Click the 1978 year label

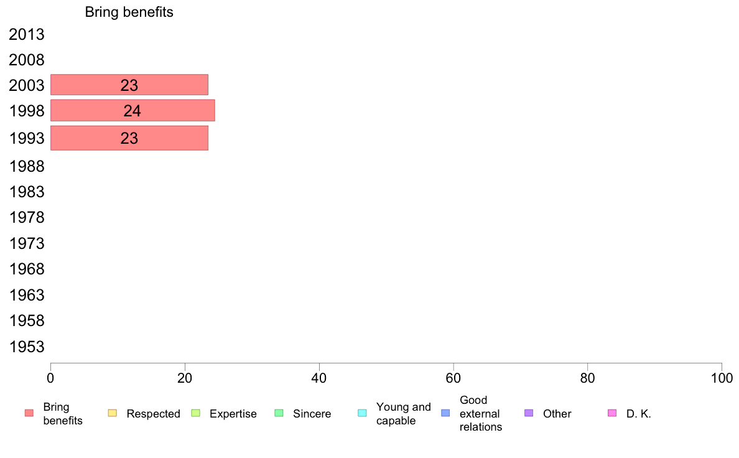point(26,217)
